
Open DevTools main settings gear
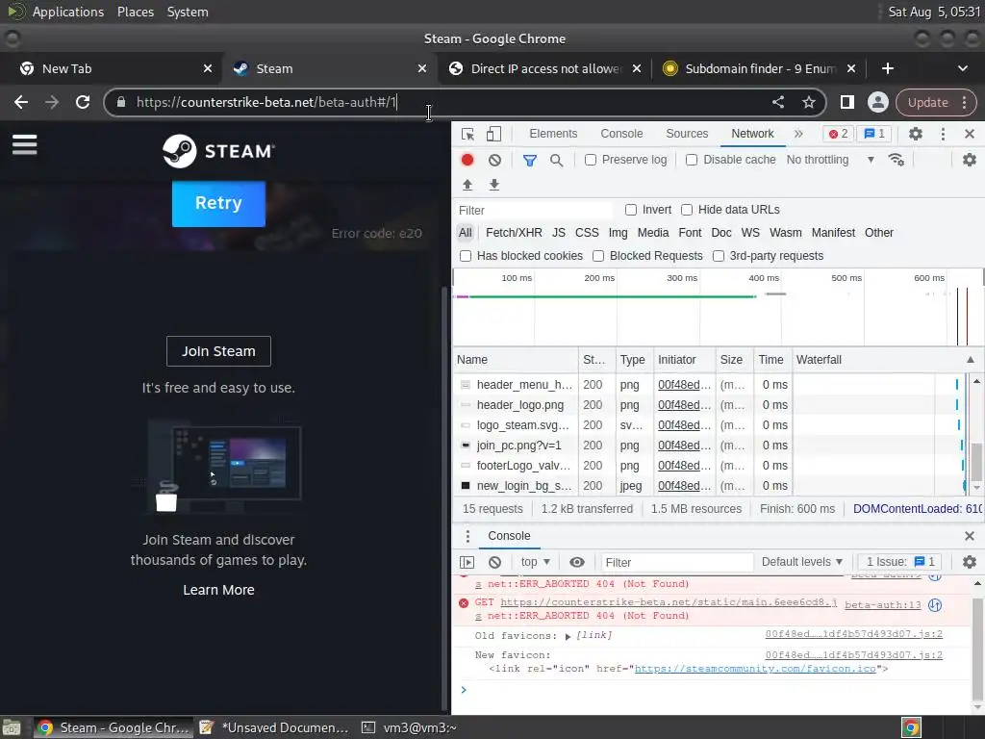tap(916, 134)
